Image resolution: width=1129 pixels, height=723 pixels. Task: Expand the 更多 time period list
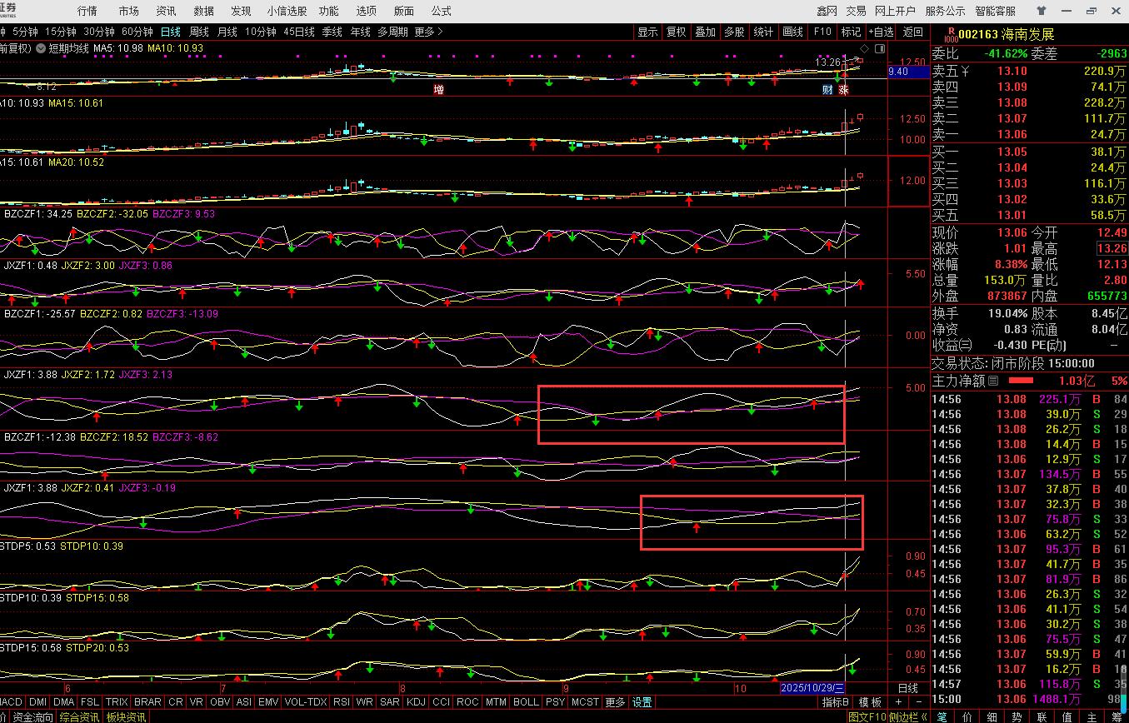pos(428,32)
